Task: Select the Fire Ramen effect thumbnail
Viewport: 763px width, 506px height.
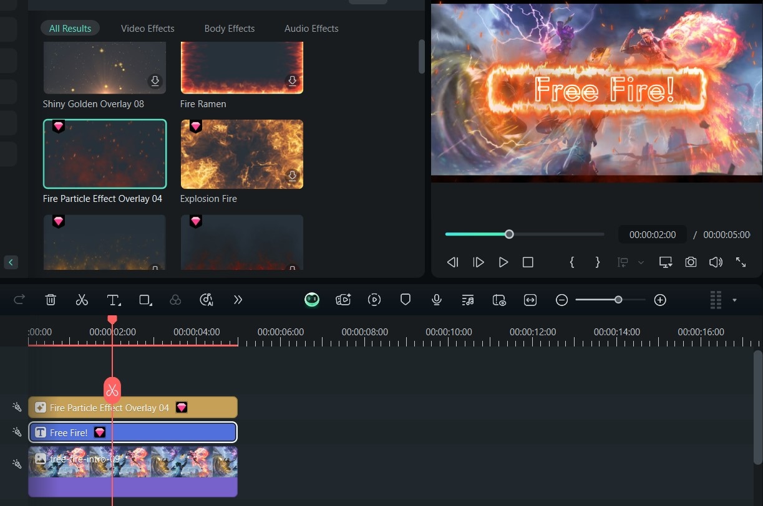Action: [x=242, y=67]
